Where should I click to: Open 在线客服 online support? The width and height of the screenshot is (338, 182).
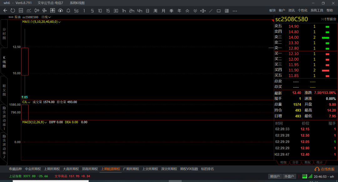(x=325, y=169)
